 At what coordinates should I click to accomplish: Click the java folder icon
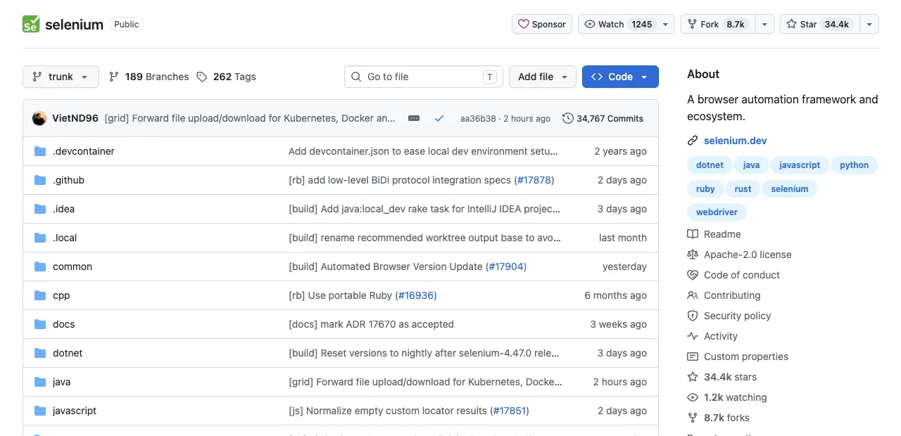click(40, 382)
